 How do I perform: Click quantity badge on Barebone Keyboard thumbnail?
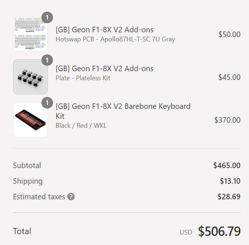pos(47,103)
